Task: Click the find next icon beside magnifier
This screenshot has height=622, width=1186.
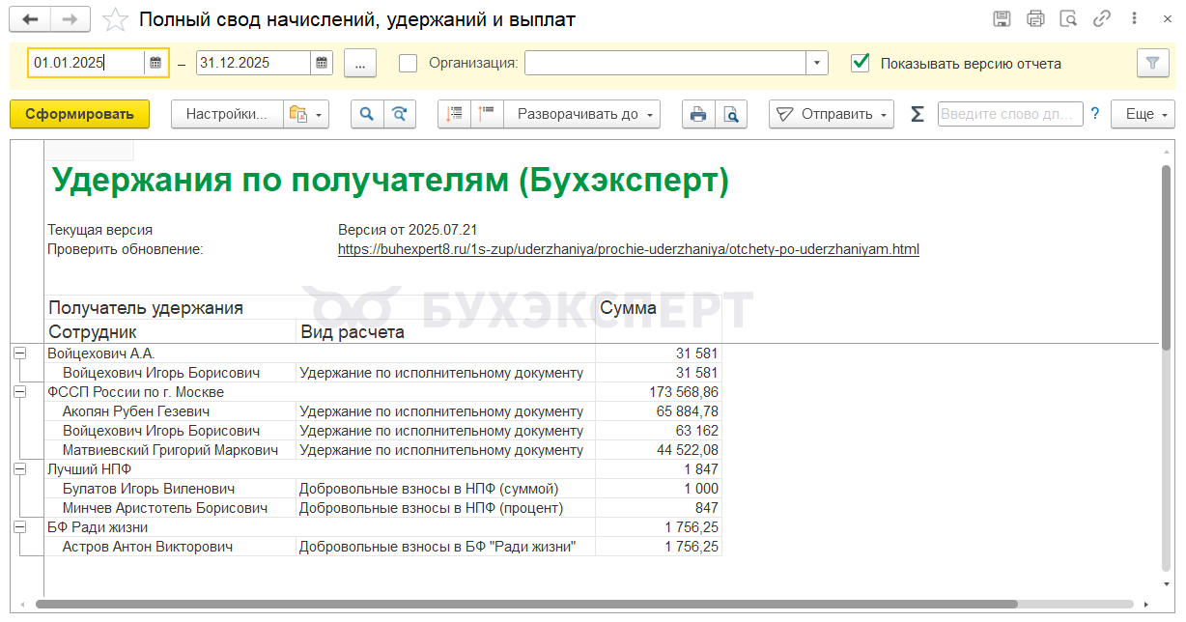Action: click(x=400, y=114)
